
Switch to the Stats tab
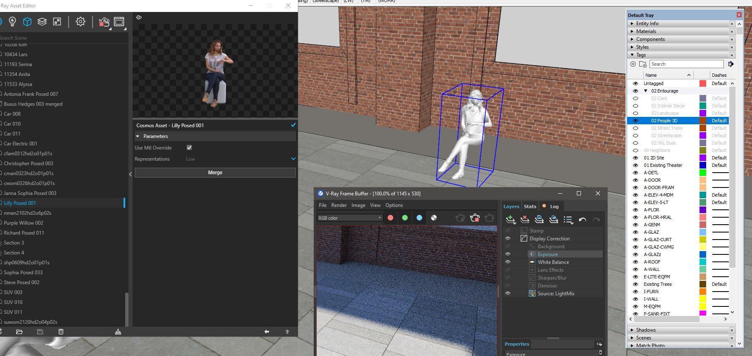[530, 206]
